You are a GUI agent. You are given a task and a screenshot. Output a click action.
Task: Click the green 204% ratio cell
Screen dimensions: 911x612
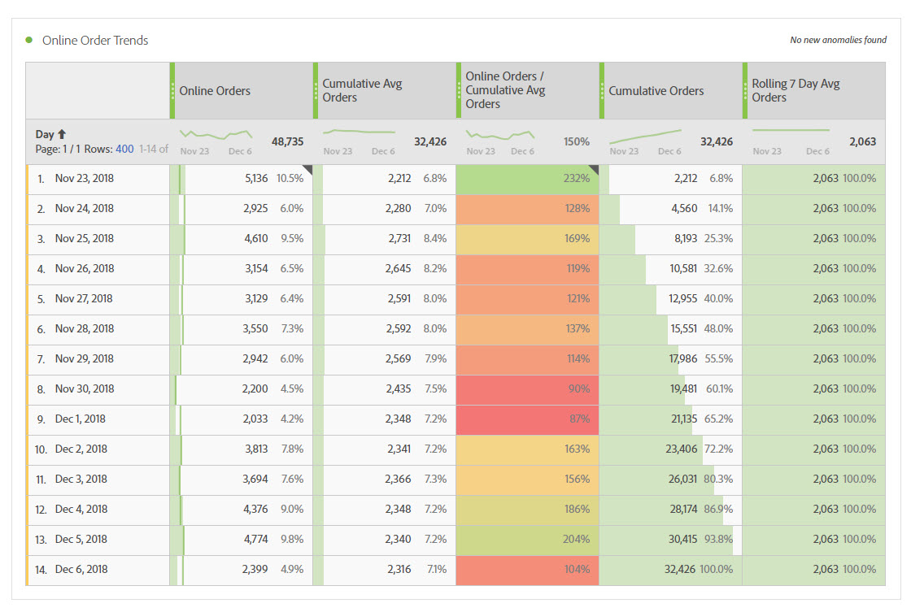coord(527,539)
